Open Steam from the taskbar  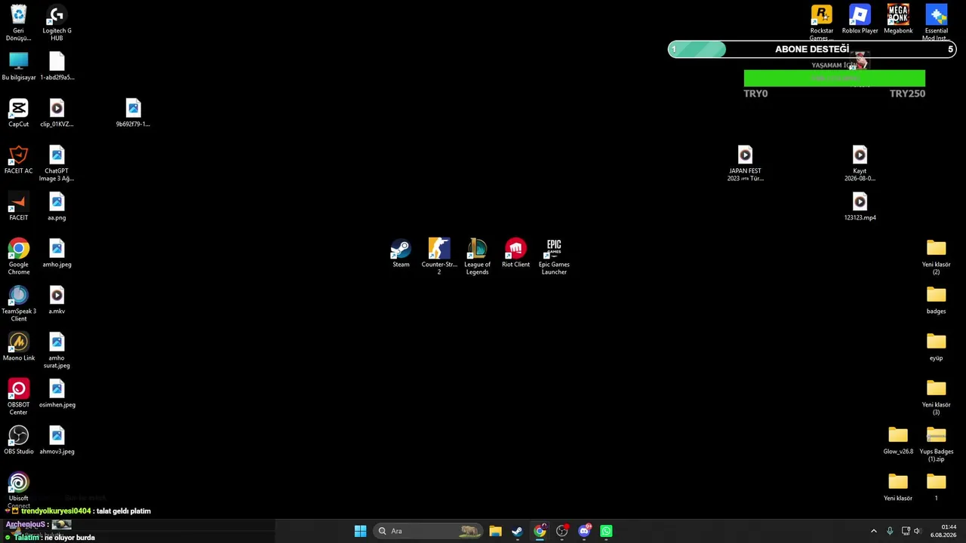click(x=517, y=531)
